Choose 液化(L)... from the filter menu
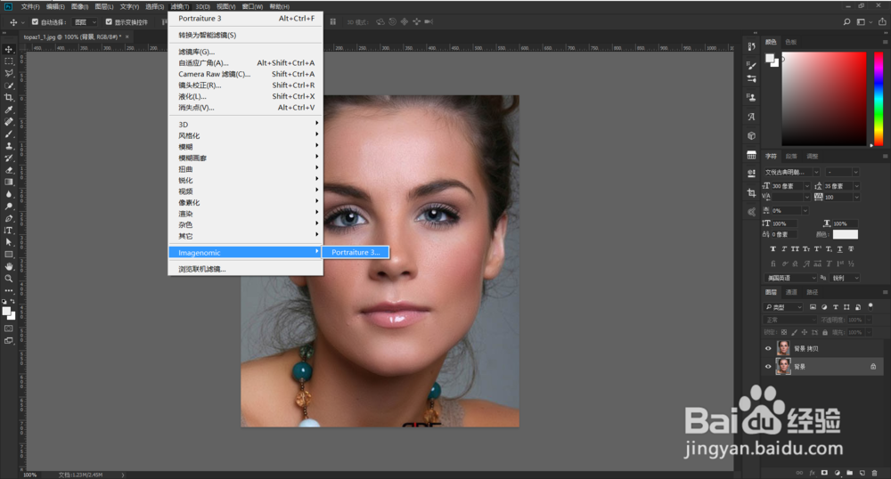The height and width of the screenshot is (479, 891). pyautogui.click(x=246, y=96)
